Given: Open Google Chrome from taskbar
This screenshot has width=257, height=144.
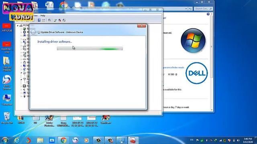Looking at the screenshot, I should (63, 140).
